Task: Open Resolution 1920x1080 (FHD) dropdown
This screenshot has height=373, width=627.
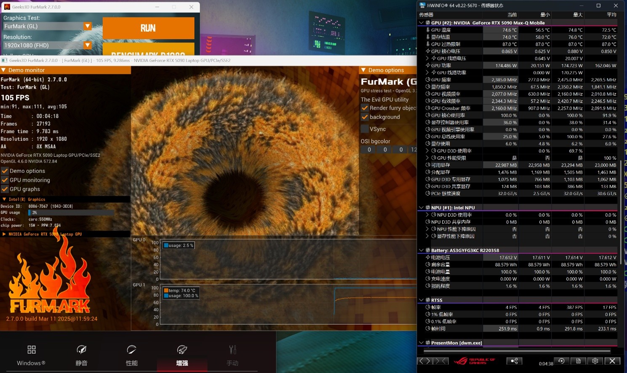Action: click(47, 45)
